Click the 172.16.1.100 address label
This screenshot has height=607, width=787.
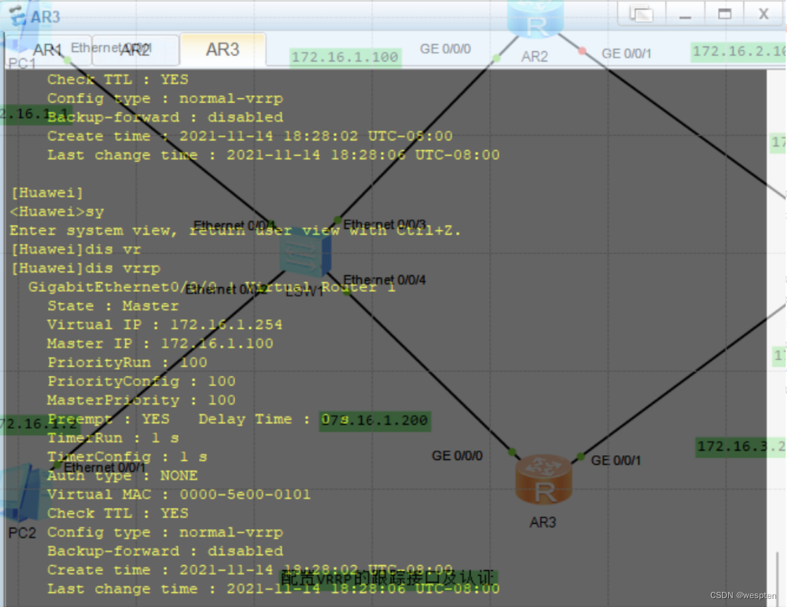point(345,57)
